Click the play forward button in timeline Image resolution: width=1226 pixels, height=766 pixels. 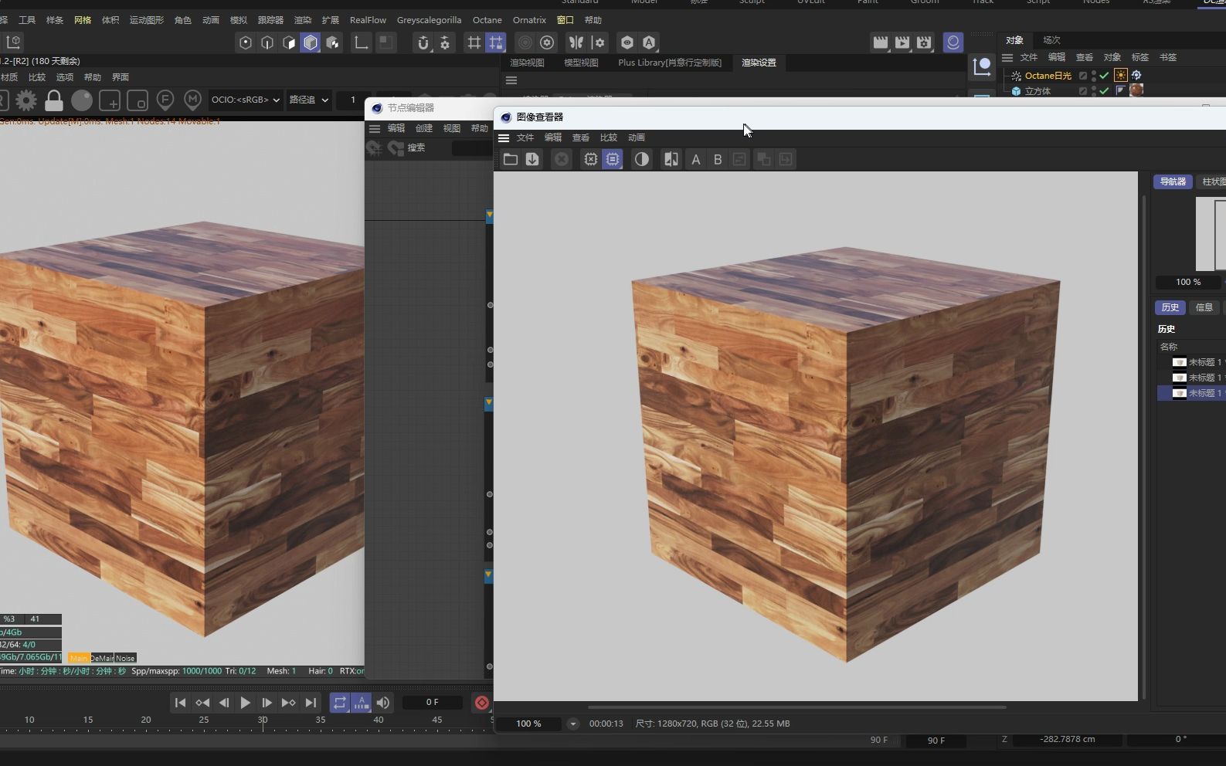click(245, 703)
